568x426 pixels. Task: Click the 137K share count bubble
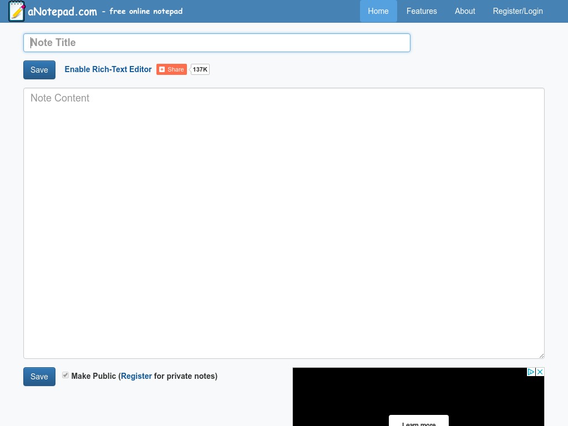pos(200,69)
